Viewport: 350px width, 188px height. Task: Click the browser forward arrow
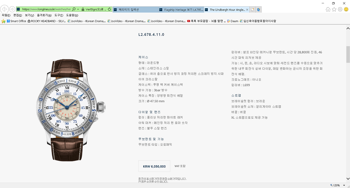pos(12,9)
